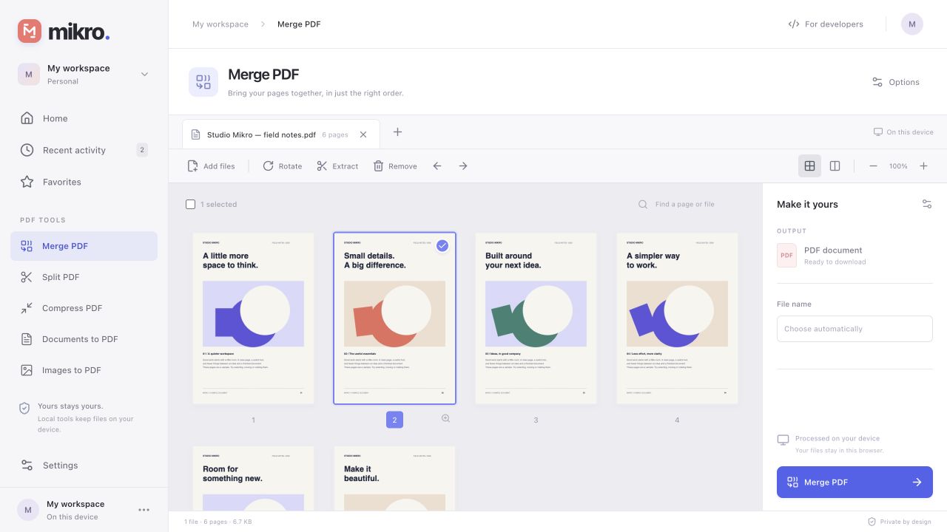The width and height of the screenshot is (947, 532).
Task: Click the File name input field
Action: 855,329
